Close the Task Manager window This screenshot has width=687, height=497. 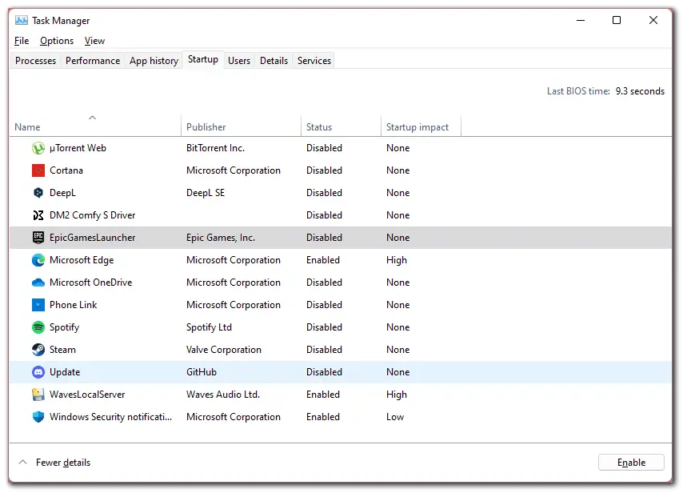point(653,20)
